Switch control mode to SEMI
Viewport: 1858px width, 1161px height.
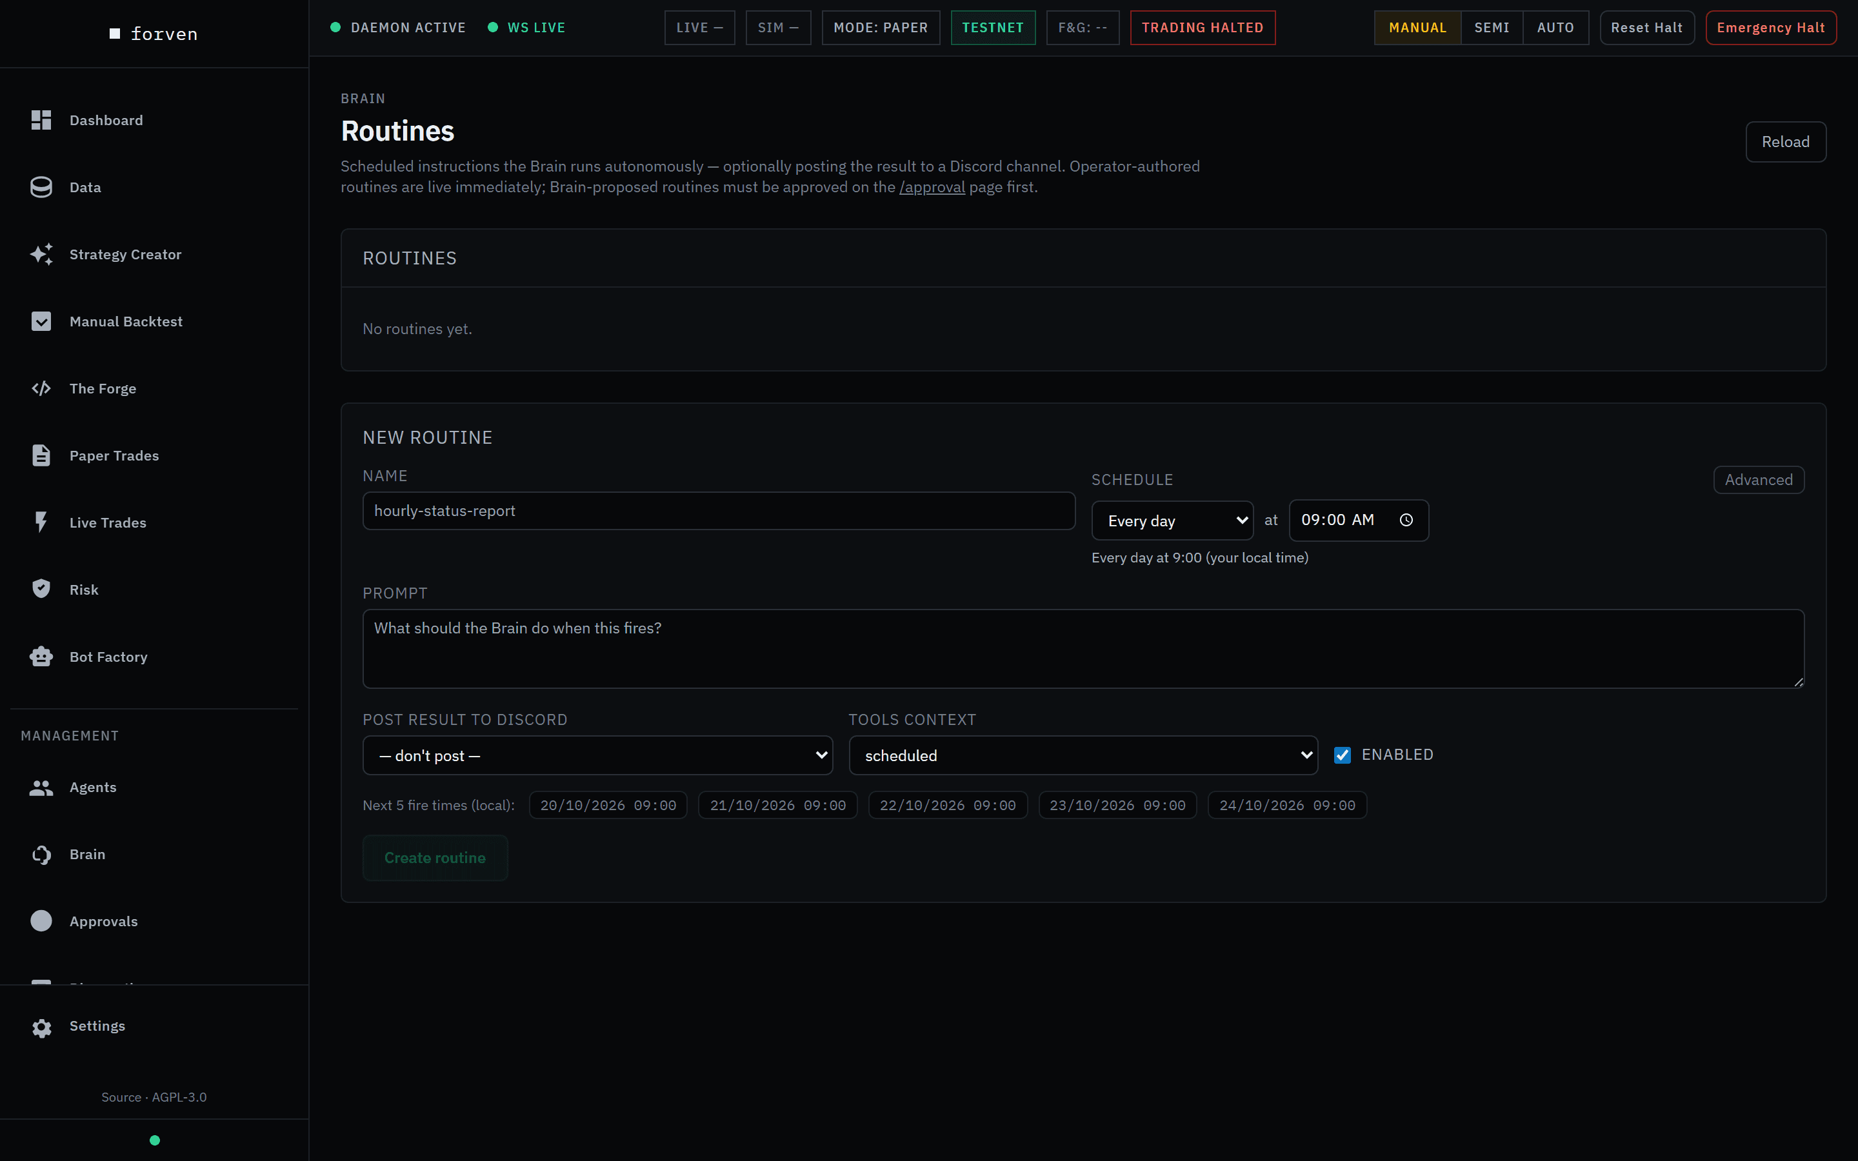[1492, 28]
